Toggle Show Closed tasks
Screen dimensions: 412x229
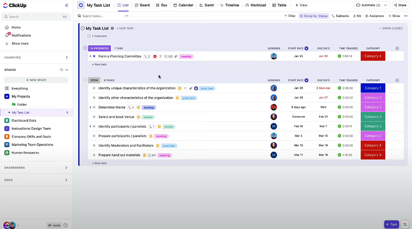[x=390, y=28]
